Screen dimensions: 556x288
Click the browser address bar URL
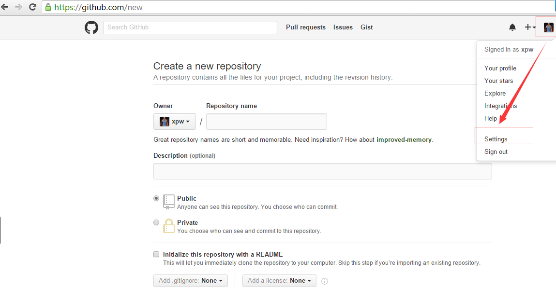click(98, 7)
